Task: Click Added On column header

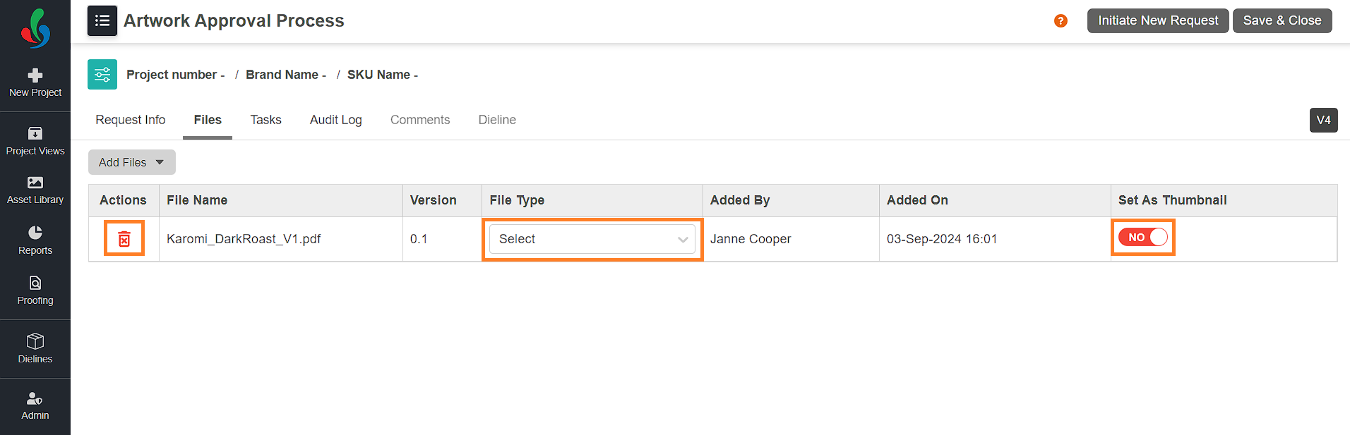Action: point(917,200)
